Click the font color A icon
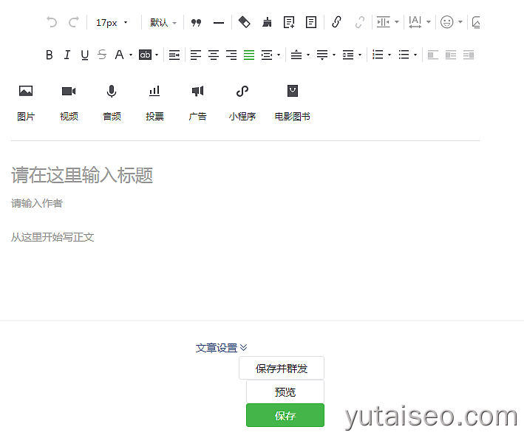The width and height of the screenshot is (524, 438). [x=119, y=55]
